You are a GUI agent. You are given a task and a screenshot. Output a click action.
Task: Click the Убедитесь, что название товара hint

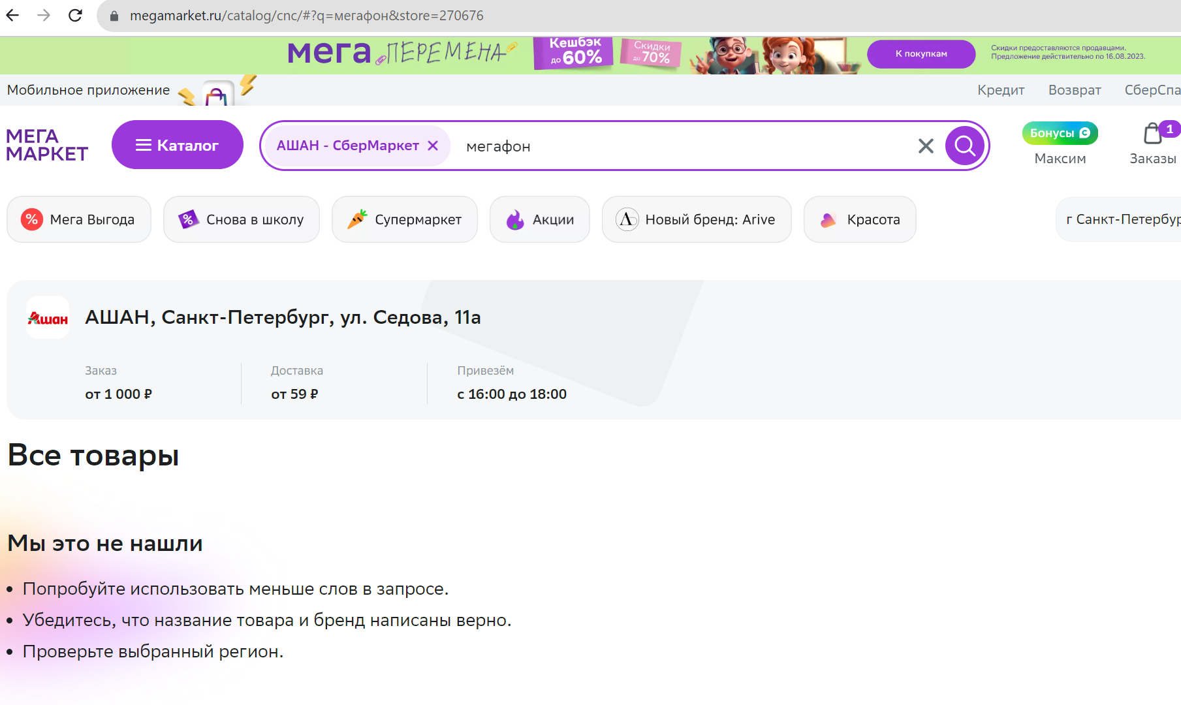267,620
